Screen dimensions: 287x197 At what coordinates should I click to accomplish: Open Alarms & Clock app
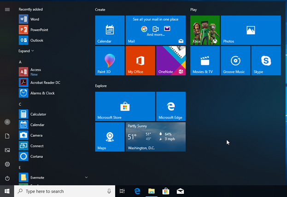pyautogui.click(x=53, y=93)
